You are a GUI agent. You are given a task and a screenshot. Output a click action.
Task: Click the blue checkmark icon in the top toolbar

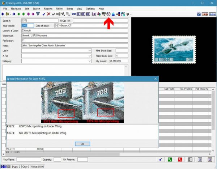44,14
